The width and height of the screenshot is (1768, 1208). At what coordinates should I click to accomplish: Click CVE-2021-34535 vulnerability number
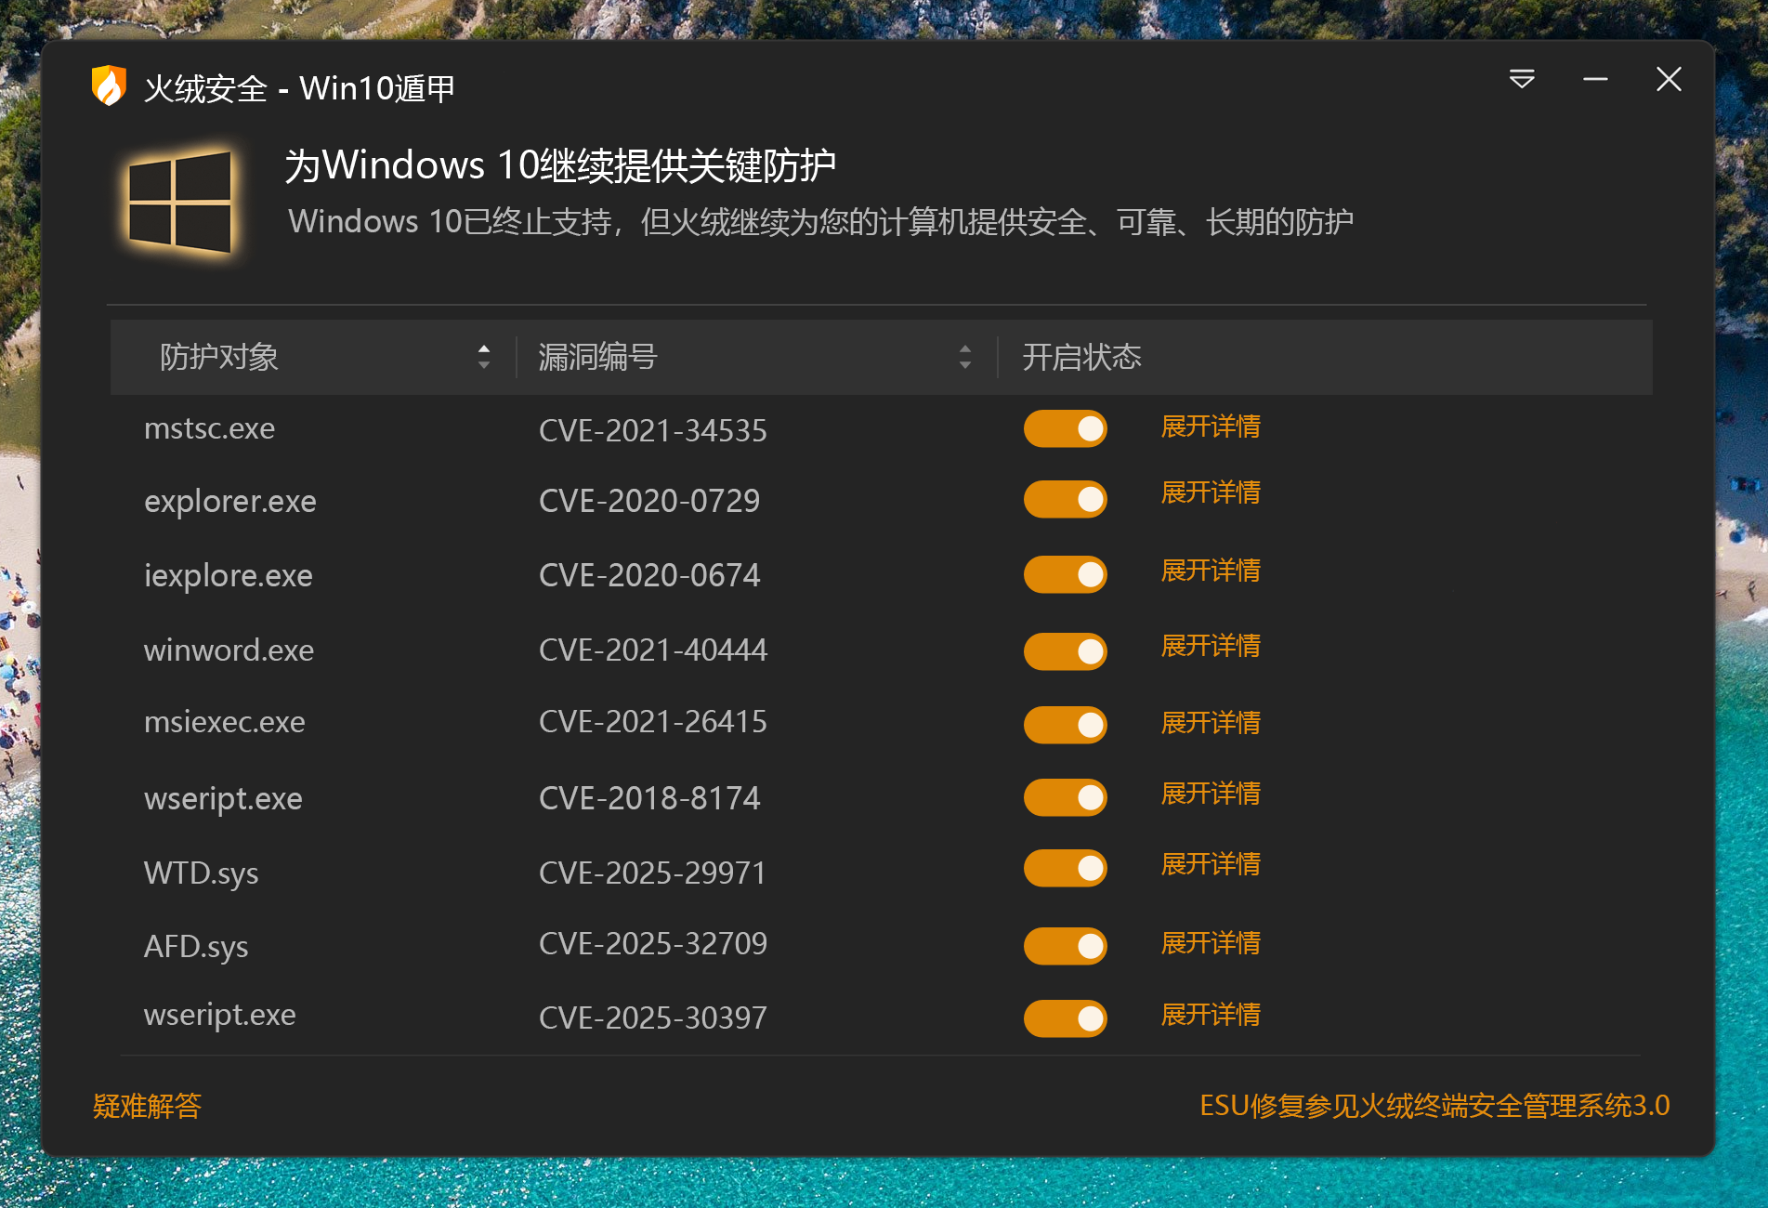(653, 430)
